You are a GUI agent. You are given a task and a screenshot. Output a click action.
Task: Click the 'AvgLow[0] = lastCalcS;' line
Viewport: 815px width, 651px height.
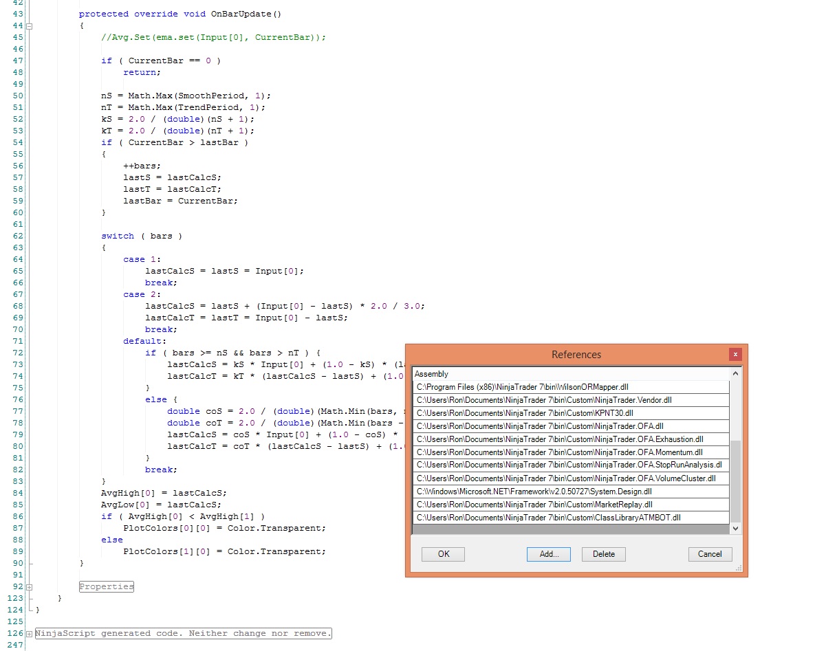click(161, 505)
